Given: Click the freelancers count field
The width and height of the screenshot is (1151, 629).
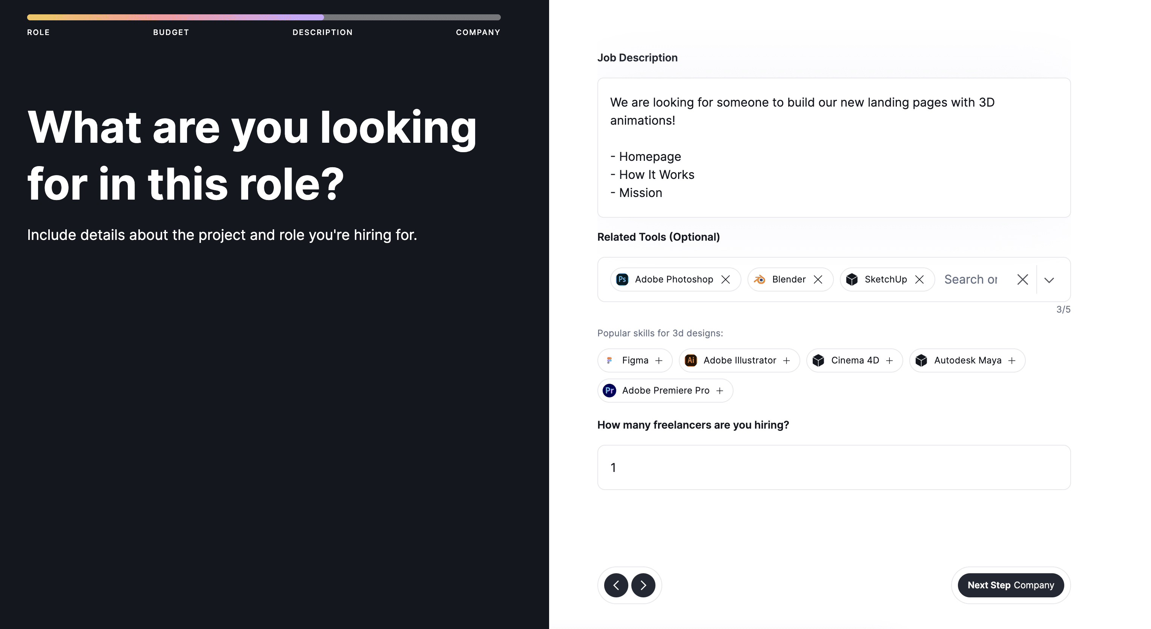Looking at the screenshot, I should click(834, 467).
